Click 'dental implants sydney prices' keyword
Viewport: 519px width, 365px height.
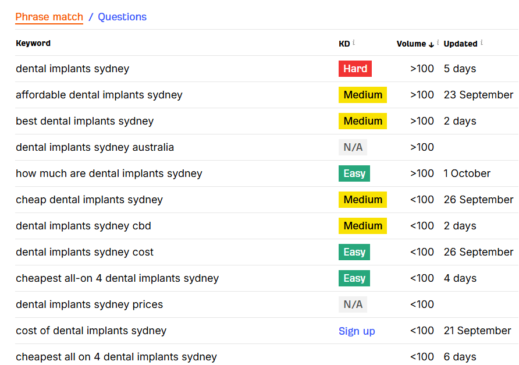pyautogui.click(x=89, y=304)
